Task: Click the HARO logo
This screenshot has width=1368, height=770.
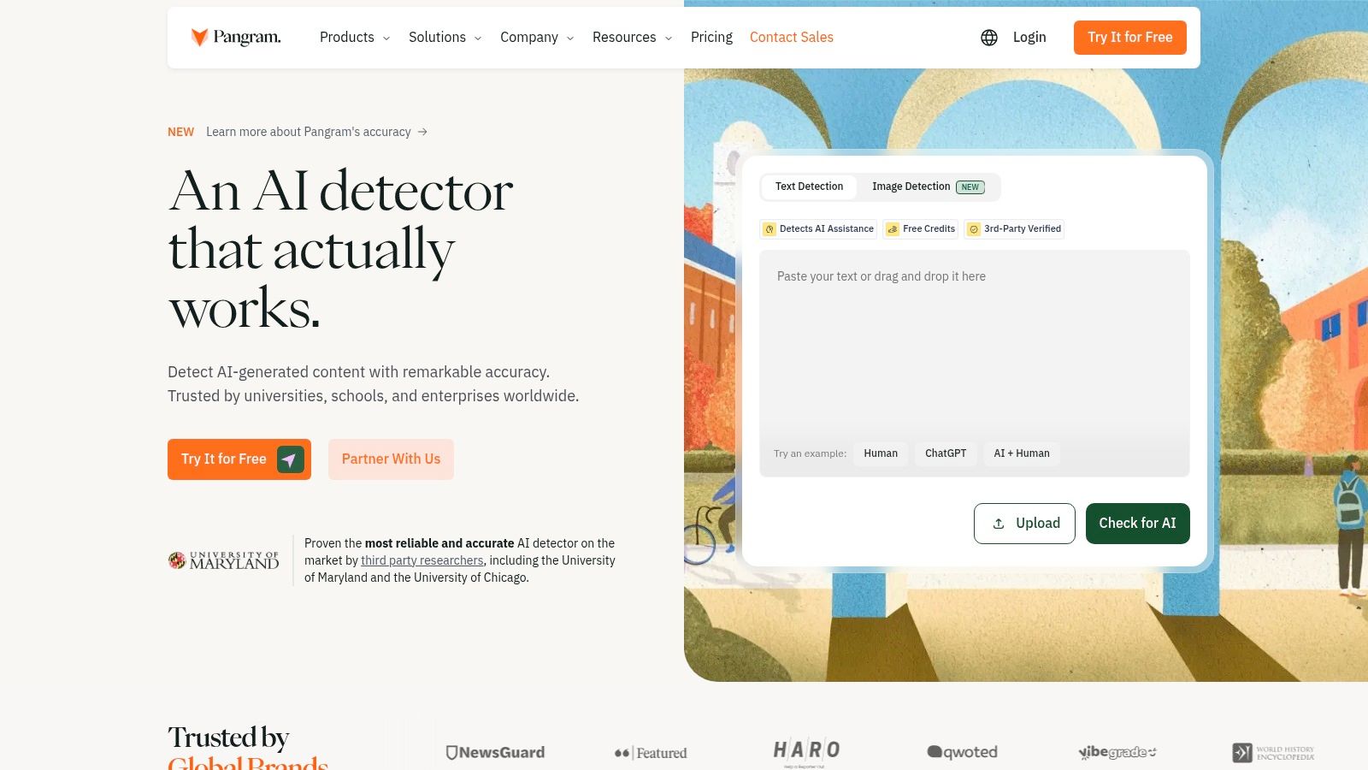Action: [x=806, y=751]
